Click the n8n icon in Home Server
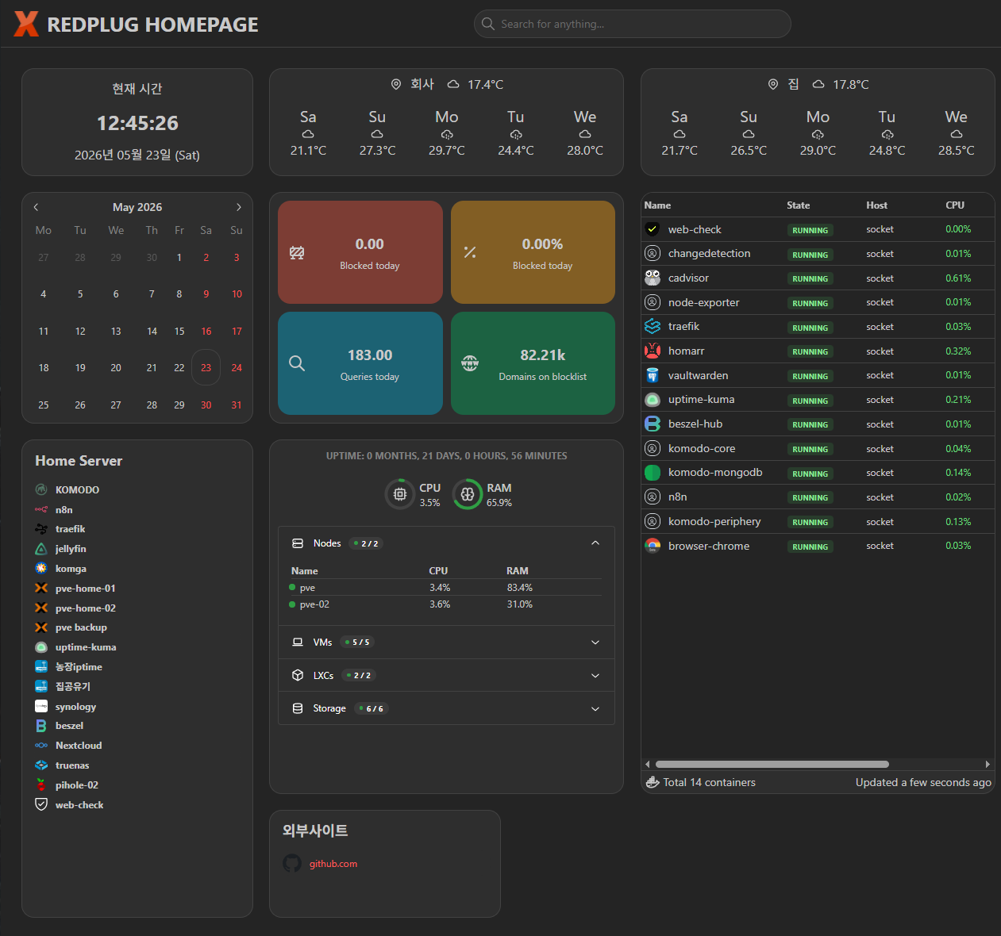The height and width of the screenshot is (936, 1001). coord(41,509)
